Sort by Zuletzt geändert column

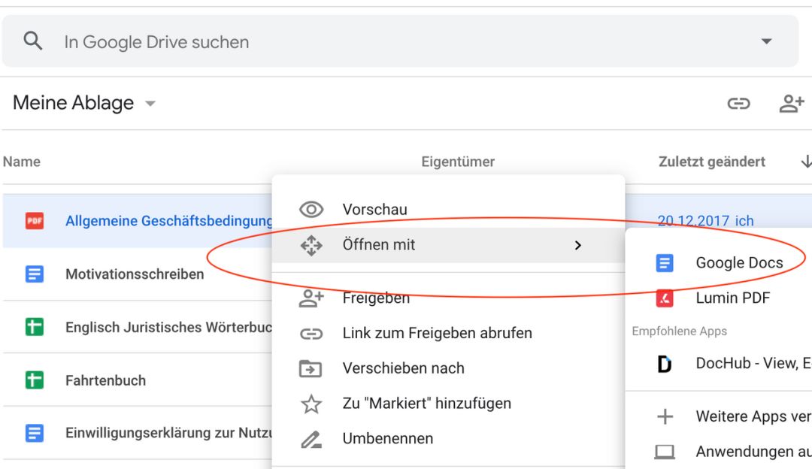pyautogui.click(x=711, y=162)
